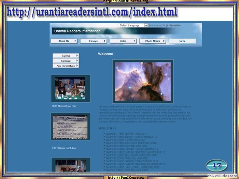Click the slide number 17 oval badge
Screen dimensions: 239x179
click(216, 165)
